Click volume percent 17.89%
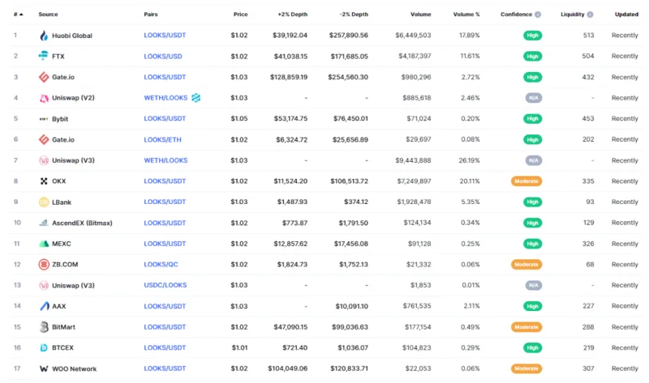649x383 pixels. click(470, 36)
